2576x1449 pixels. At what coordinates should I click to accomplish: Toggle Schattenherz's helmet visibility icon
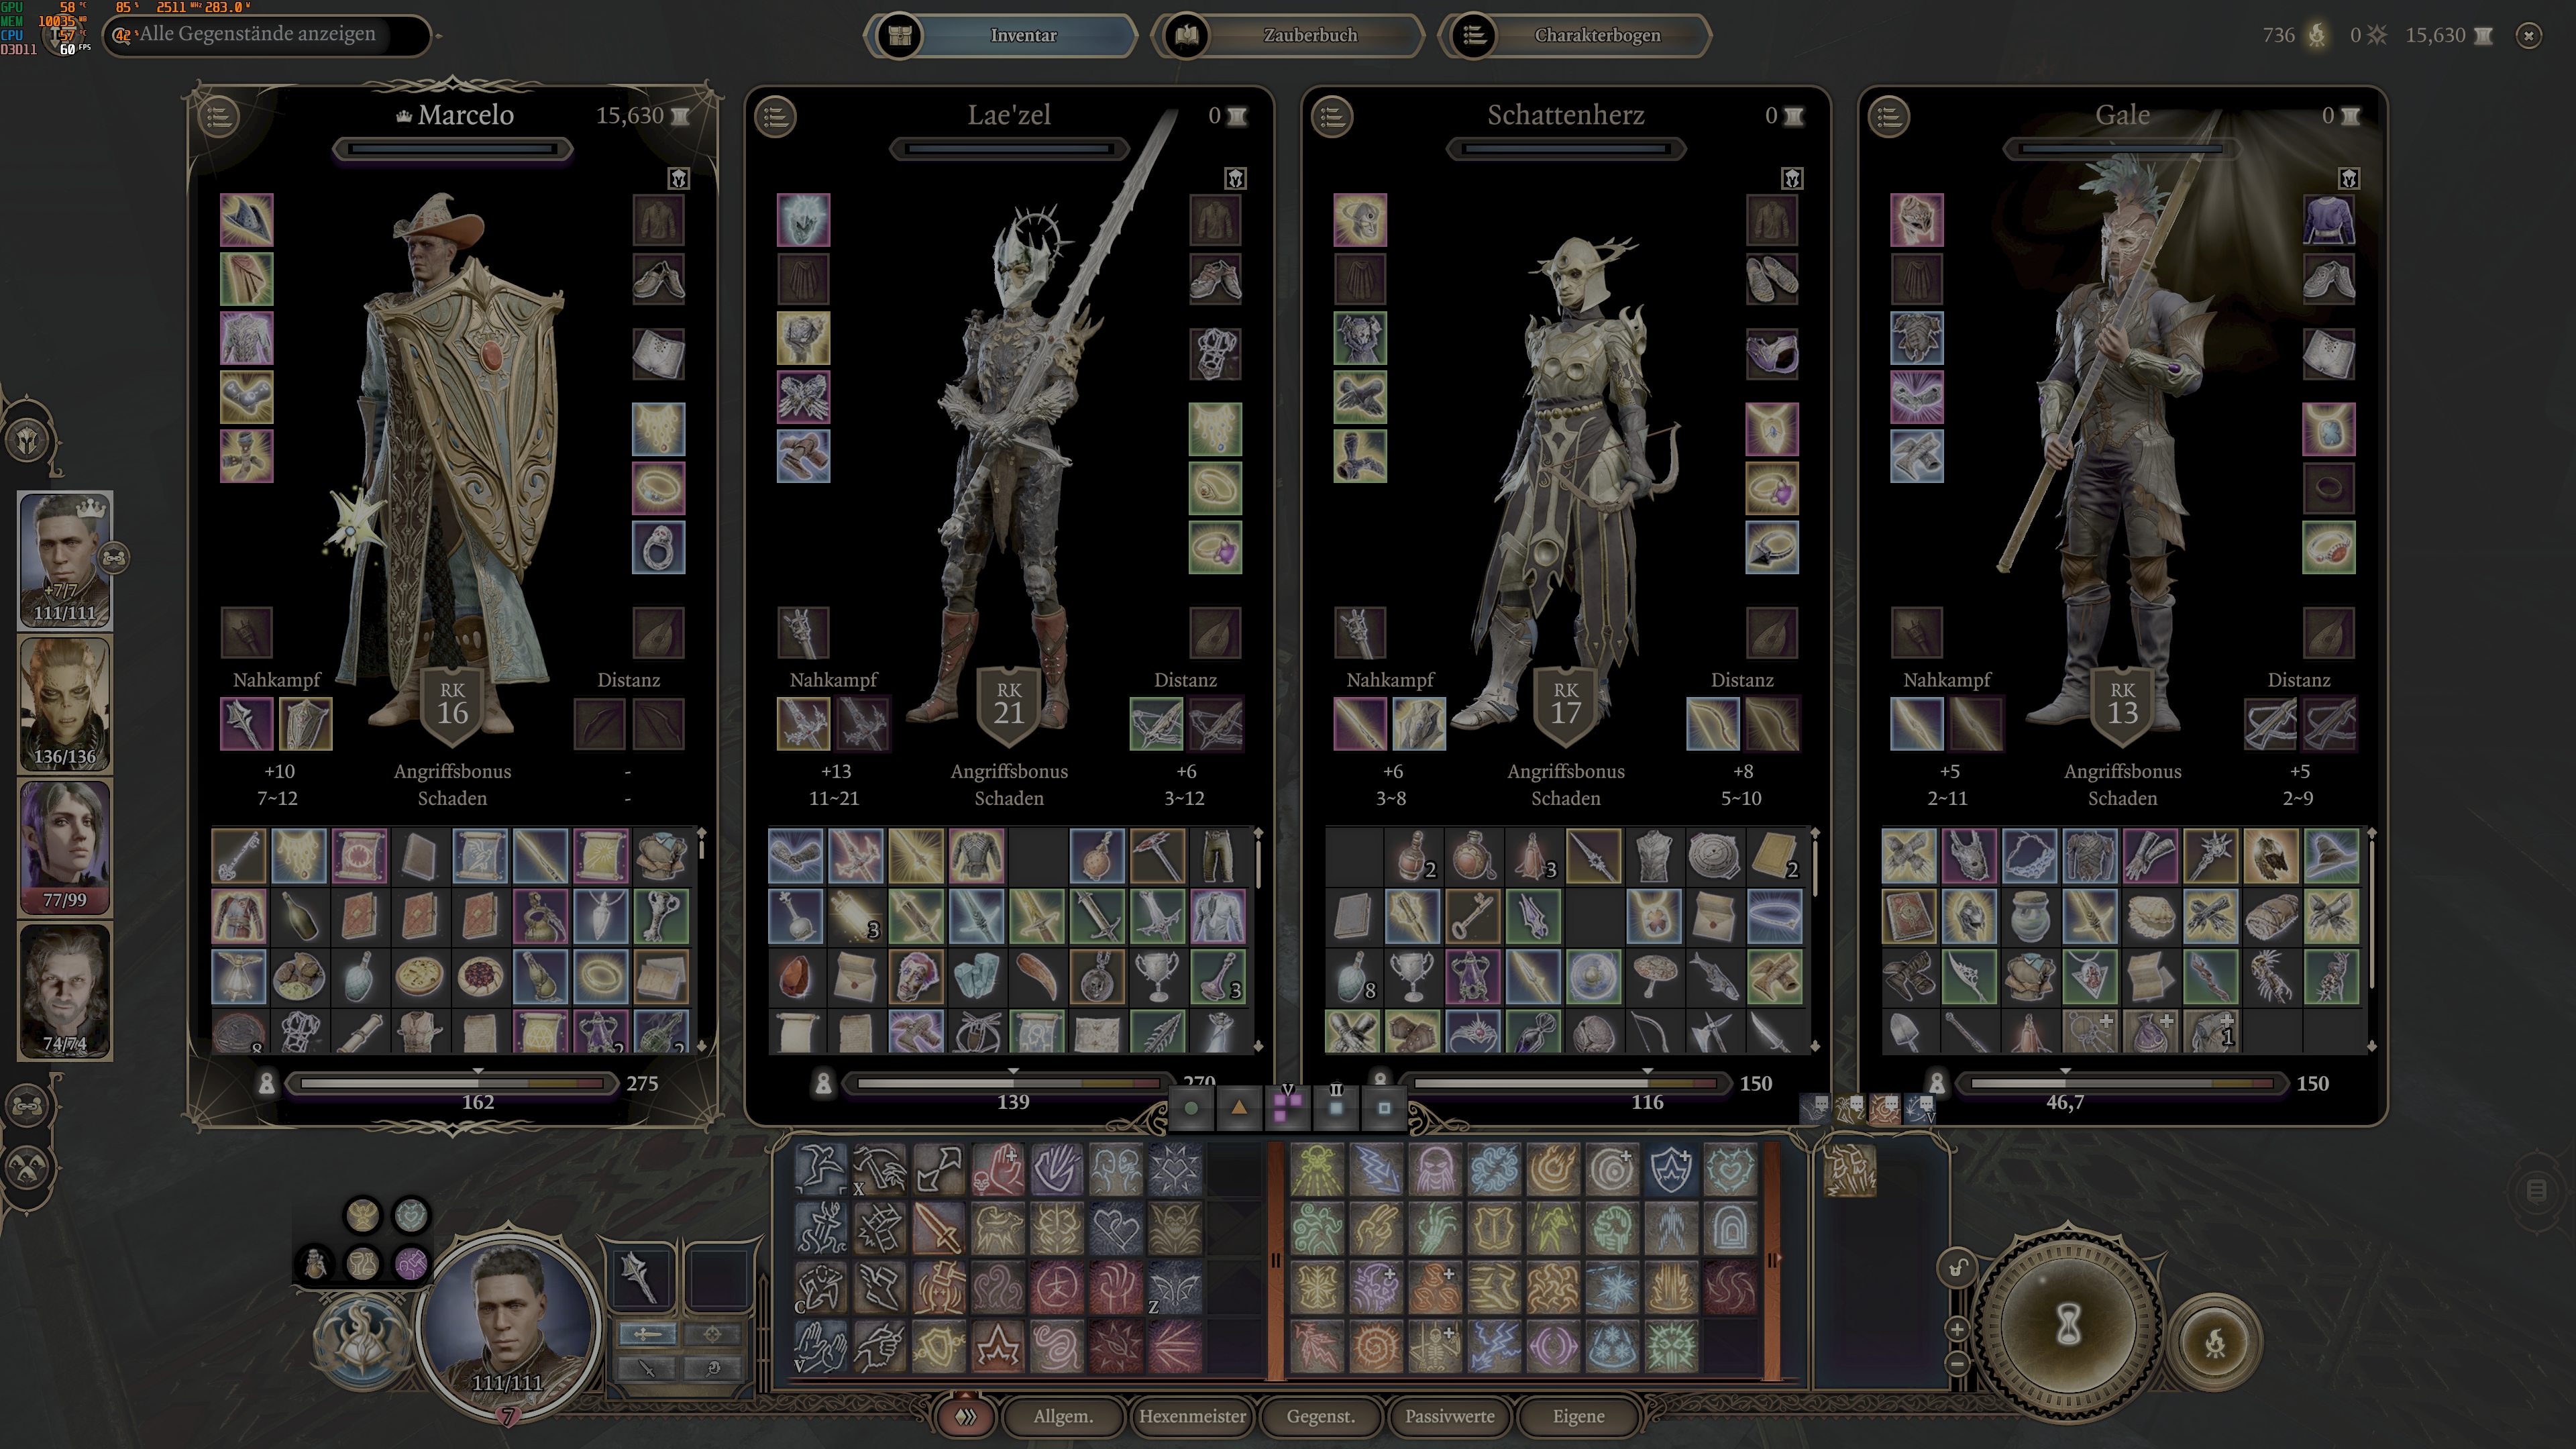pos(1792,178)
